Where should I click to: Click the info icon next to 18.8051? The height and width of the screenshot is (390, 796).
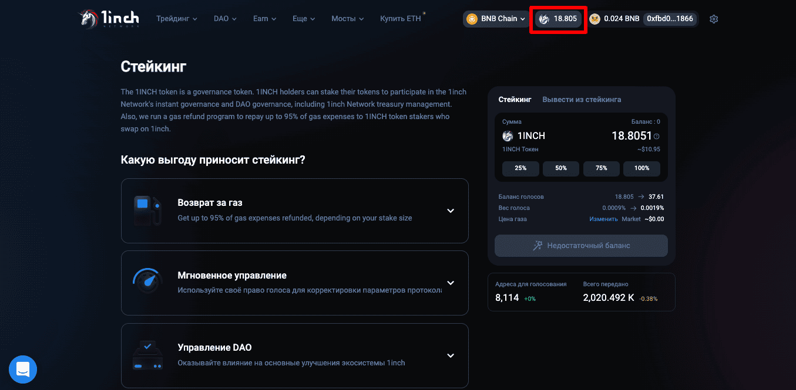(x=656, y=136)
